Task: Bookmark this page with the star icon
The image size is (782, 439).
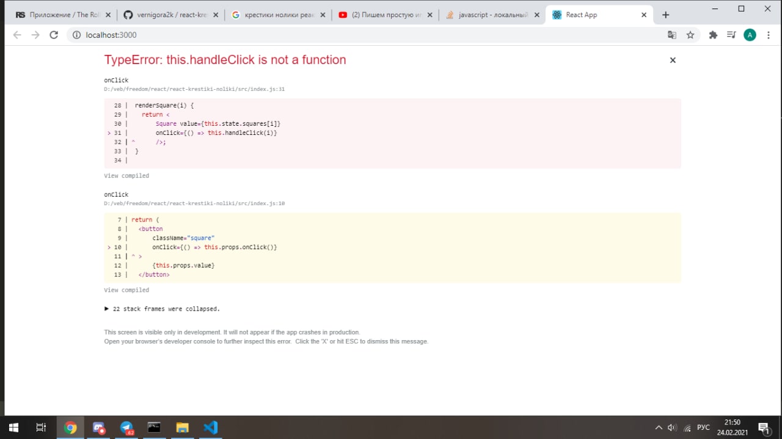Action: tap(690, 35)
